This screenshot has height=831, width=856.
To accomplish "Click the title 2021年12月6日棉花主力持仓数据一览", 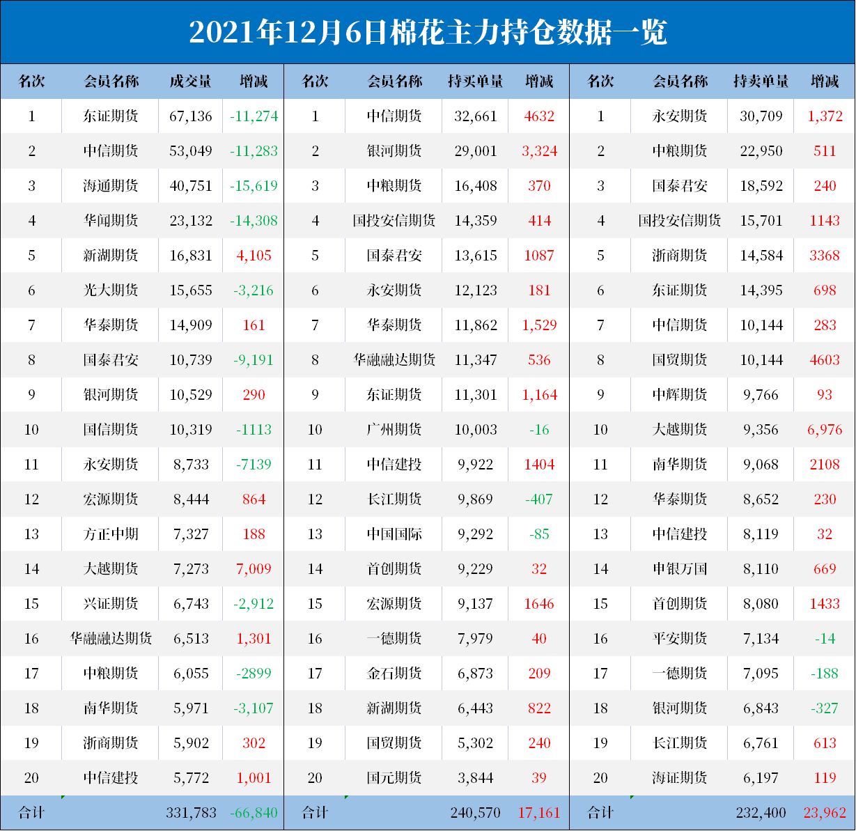I will pyautogui.click(x=428, y=32).
